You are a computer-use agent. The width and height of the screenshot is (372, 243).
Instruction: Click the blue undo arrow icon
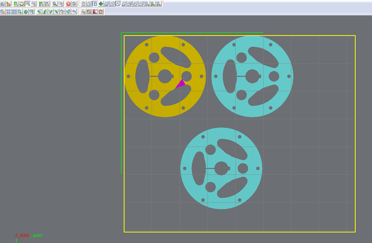click(x=74, y=12)
